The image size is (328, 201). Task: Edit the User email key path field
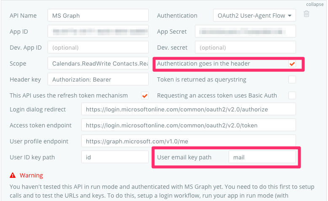coord(262,157)
